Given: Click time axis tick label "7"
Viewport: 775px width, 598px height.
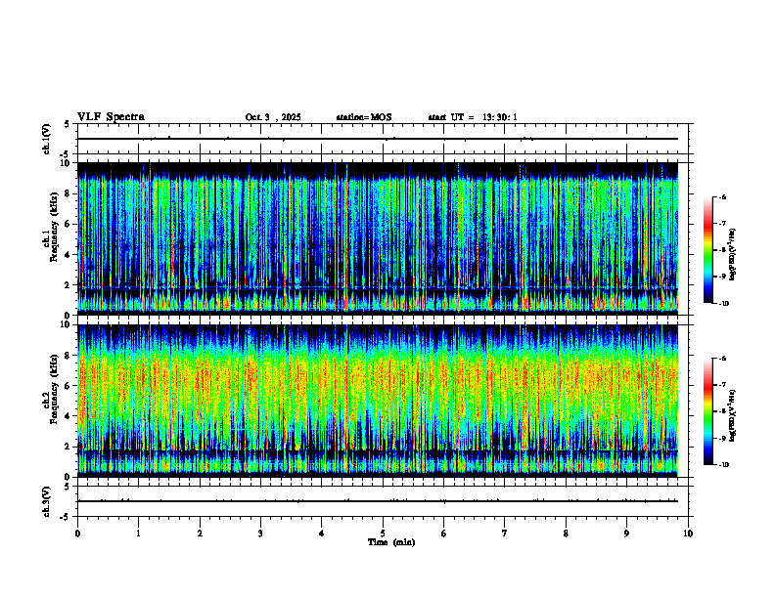Looking at the screenshot, I should pyautogui.click(x=505, y=534).
